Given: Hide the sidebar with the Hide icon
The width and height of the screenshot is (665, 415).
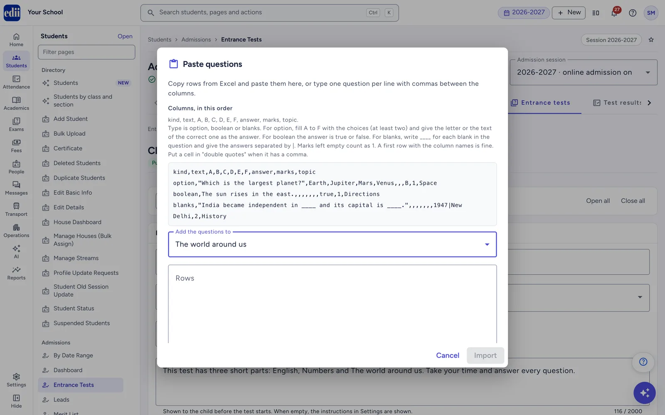Looking at the screenshot, I should pos(16,401).
